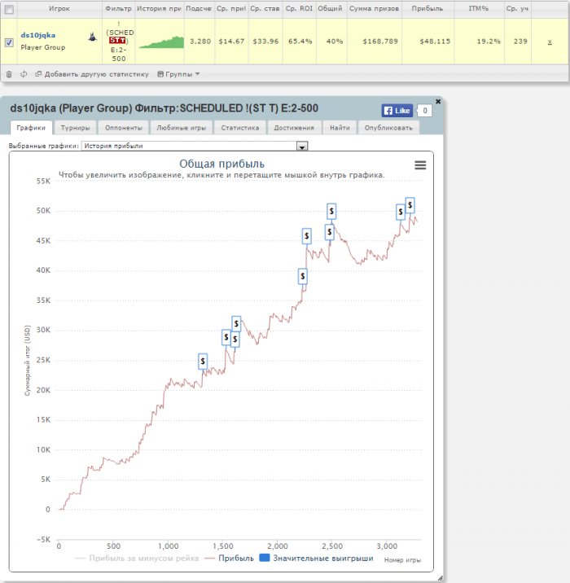Sort by Сумма призов column header
Image resolution: width=570 pixels, height=583 pixels.
pyautogui.click(x=374, y=9)
